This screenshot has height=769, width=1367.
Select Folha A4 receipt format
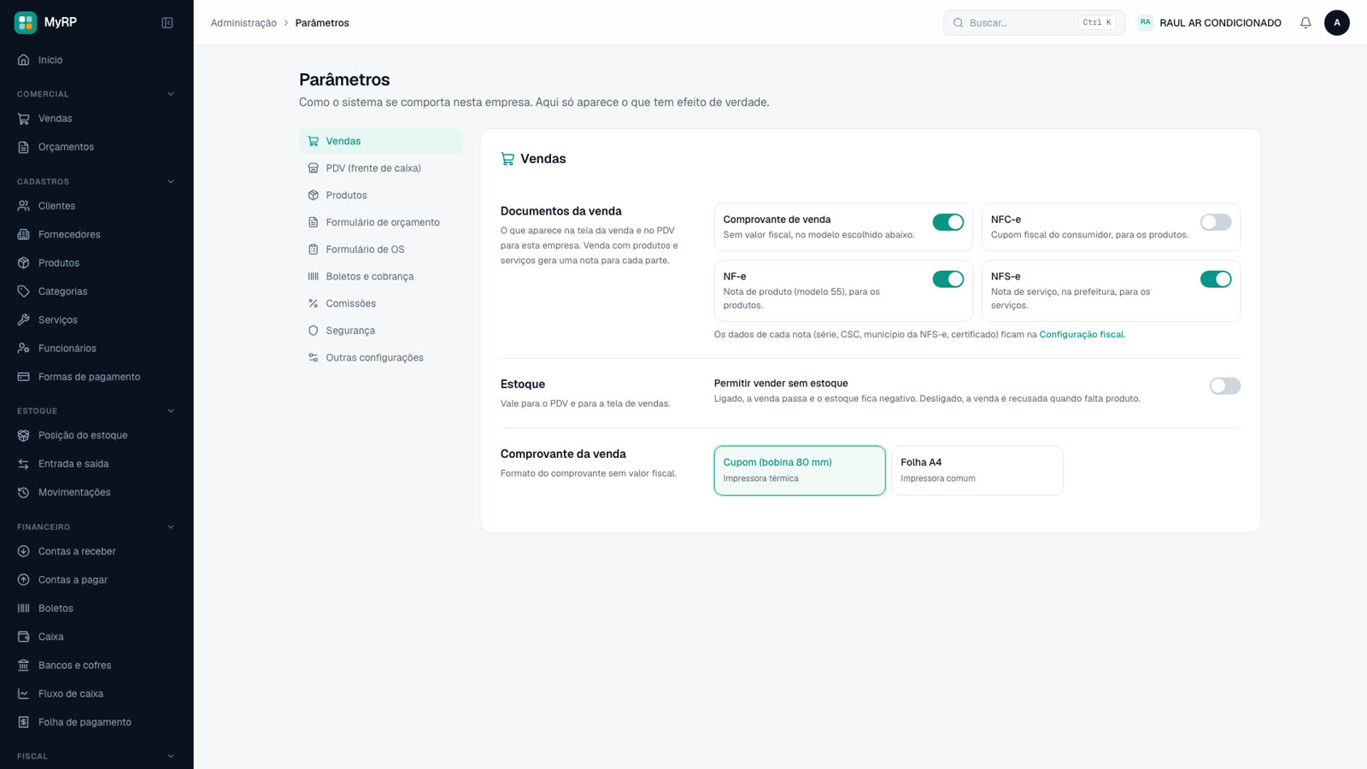pyautogui.click(x=977, y=470)
